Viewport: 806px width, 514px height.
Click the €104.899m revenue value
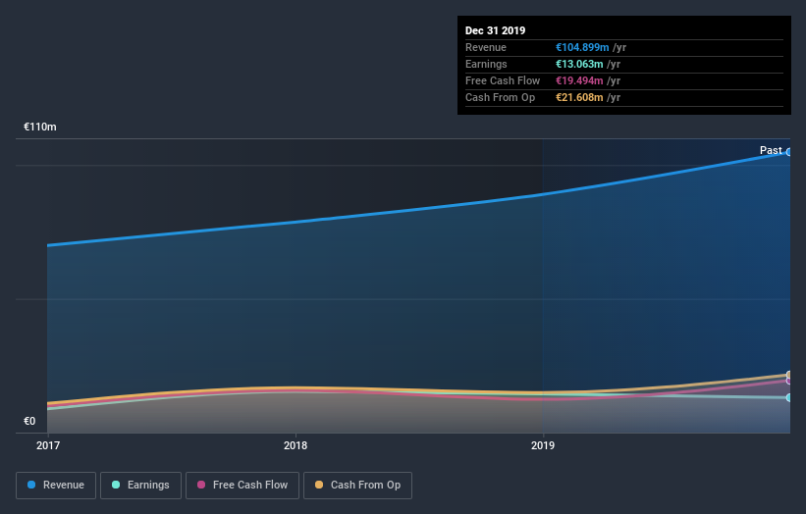(582, 47)
